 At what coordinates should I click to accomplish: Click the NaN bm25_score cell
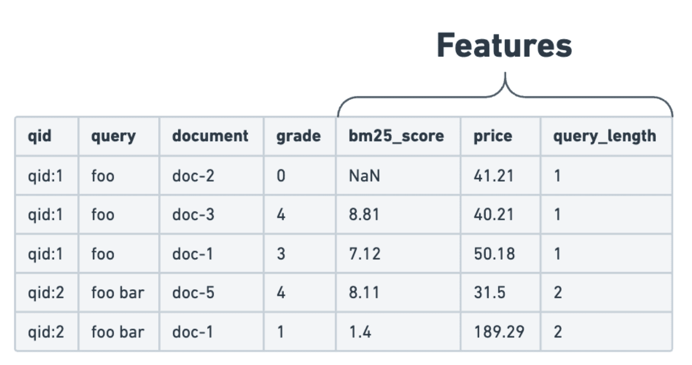point(364,176)
